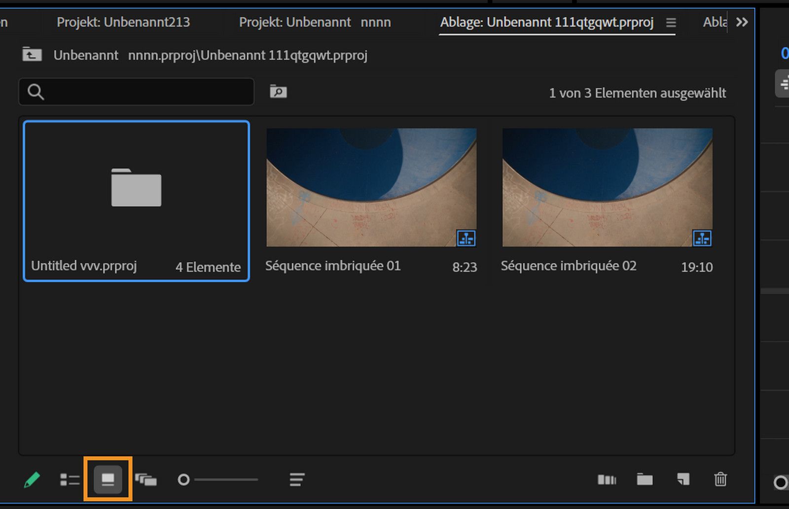Select the Séquence imbriquée 01 thumbnail

pos(371,187)
